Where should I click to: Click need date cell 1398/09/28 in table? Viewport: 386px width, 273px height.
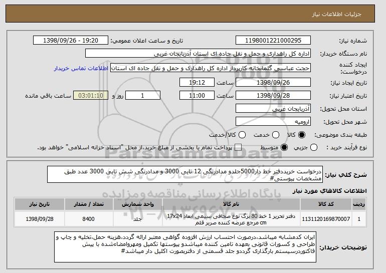click(x=40, y=219)
